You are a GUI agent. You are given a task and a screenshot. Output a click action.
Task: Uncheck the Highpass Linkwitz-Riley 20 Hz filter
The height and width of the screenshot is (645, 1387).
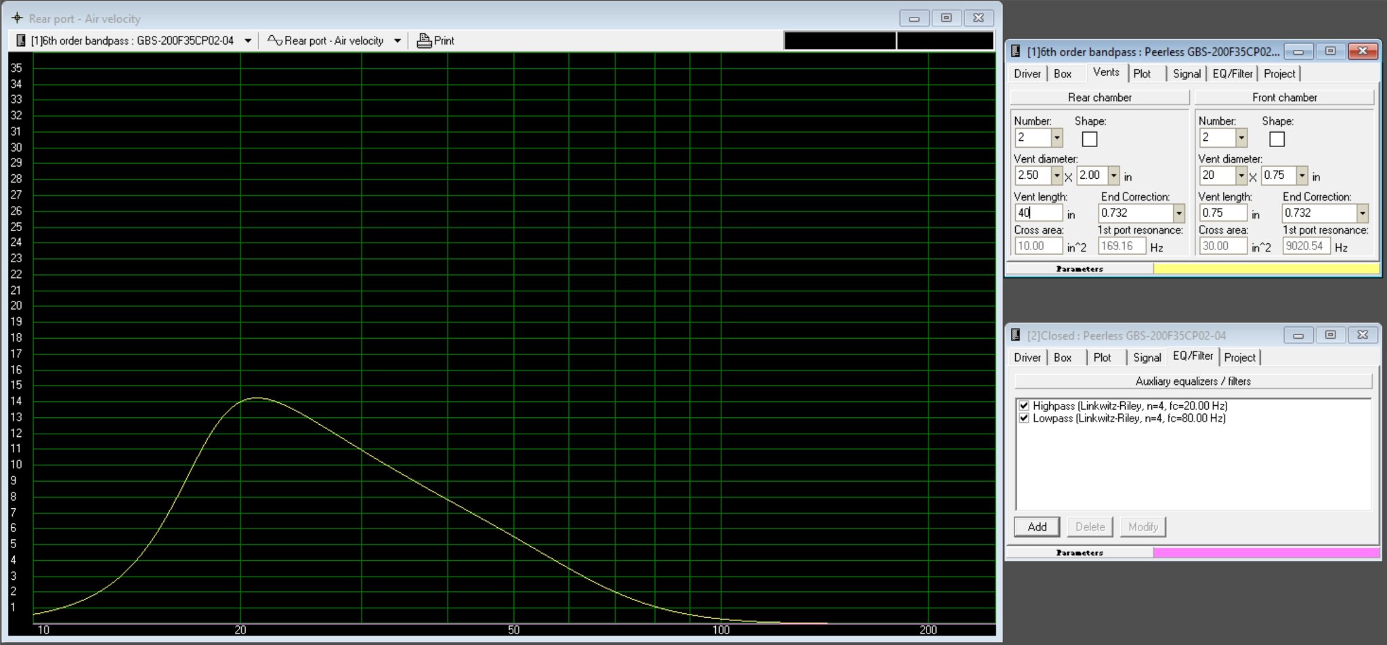(x=1024, y=406)
